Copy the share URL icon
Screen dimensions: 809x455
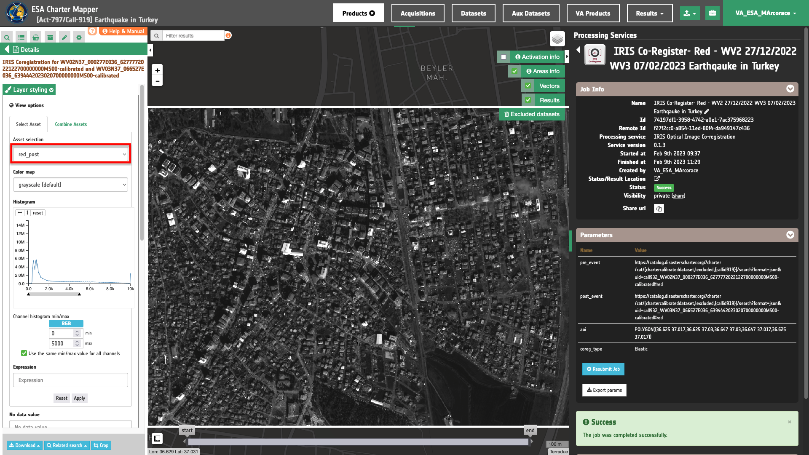point(659,209)
